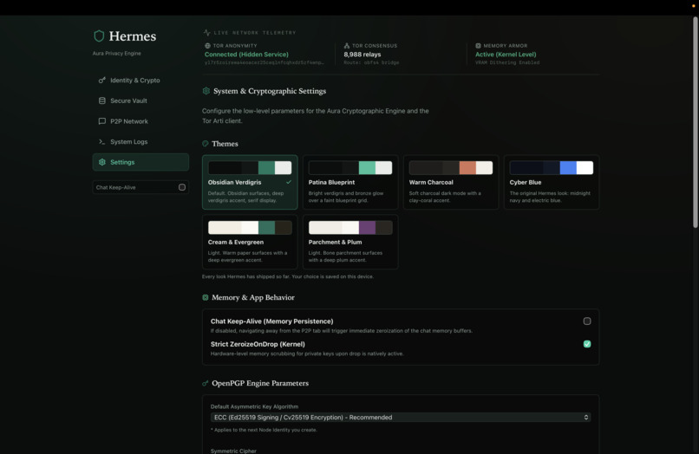Enable Chat Keep-Alive (Memory Persistence) checkbox
The image size is (699, 454).
point(587,321)
